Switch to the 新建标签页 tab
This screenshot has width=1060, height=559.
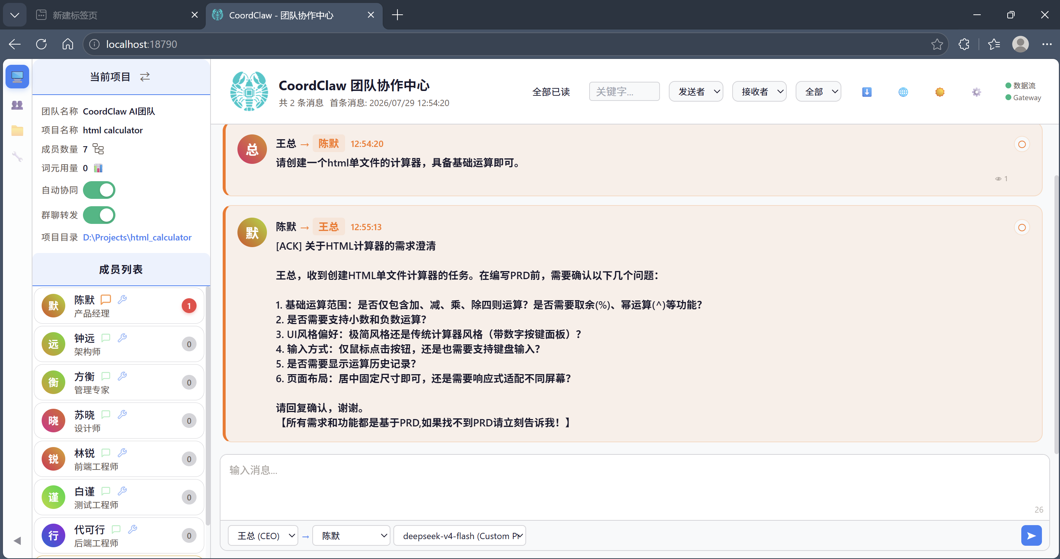[117, 15]
